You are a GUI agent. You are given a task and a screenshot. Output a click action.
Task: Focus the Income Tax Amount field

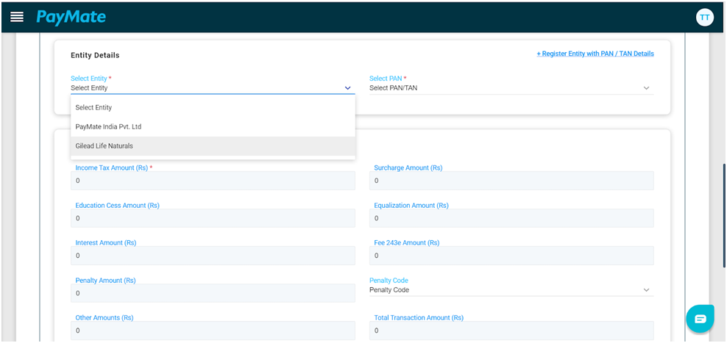coord(213,181)
